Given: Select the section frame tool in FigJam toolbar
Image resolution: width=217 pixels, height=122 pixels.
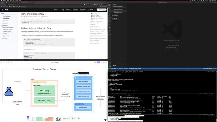Looking at the screenshot, I should 75,118.
